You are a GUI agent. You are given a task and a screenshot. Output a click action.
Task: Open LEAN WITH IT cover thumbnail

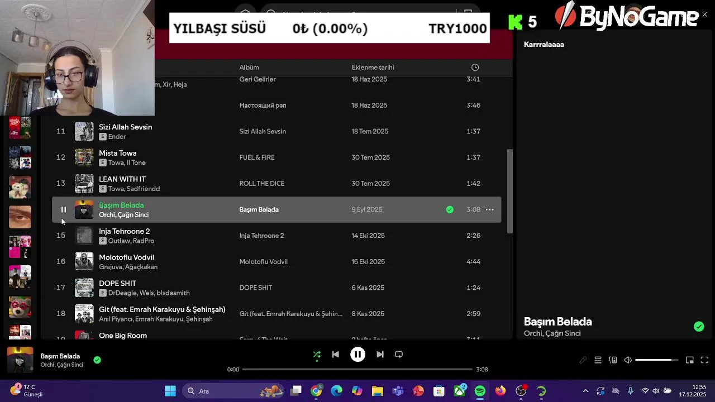pyautogui.click(x=84, y=184)
